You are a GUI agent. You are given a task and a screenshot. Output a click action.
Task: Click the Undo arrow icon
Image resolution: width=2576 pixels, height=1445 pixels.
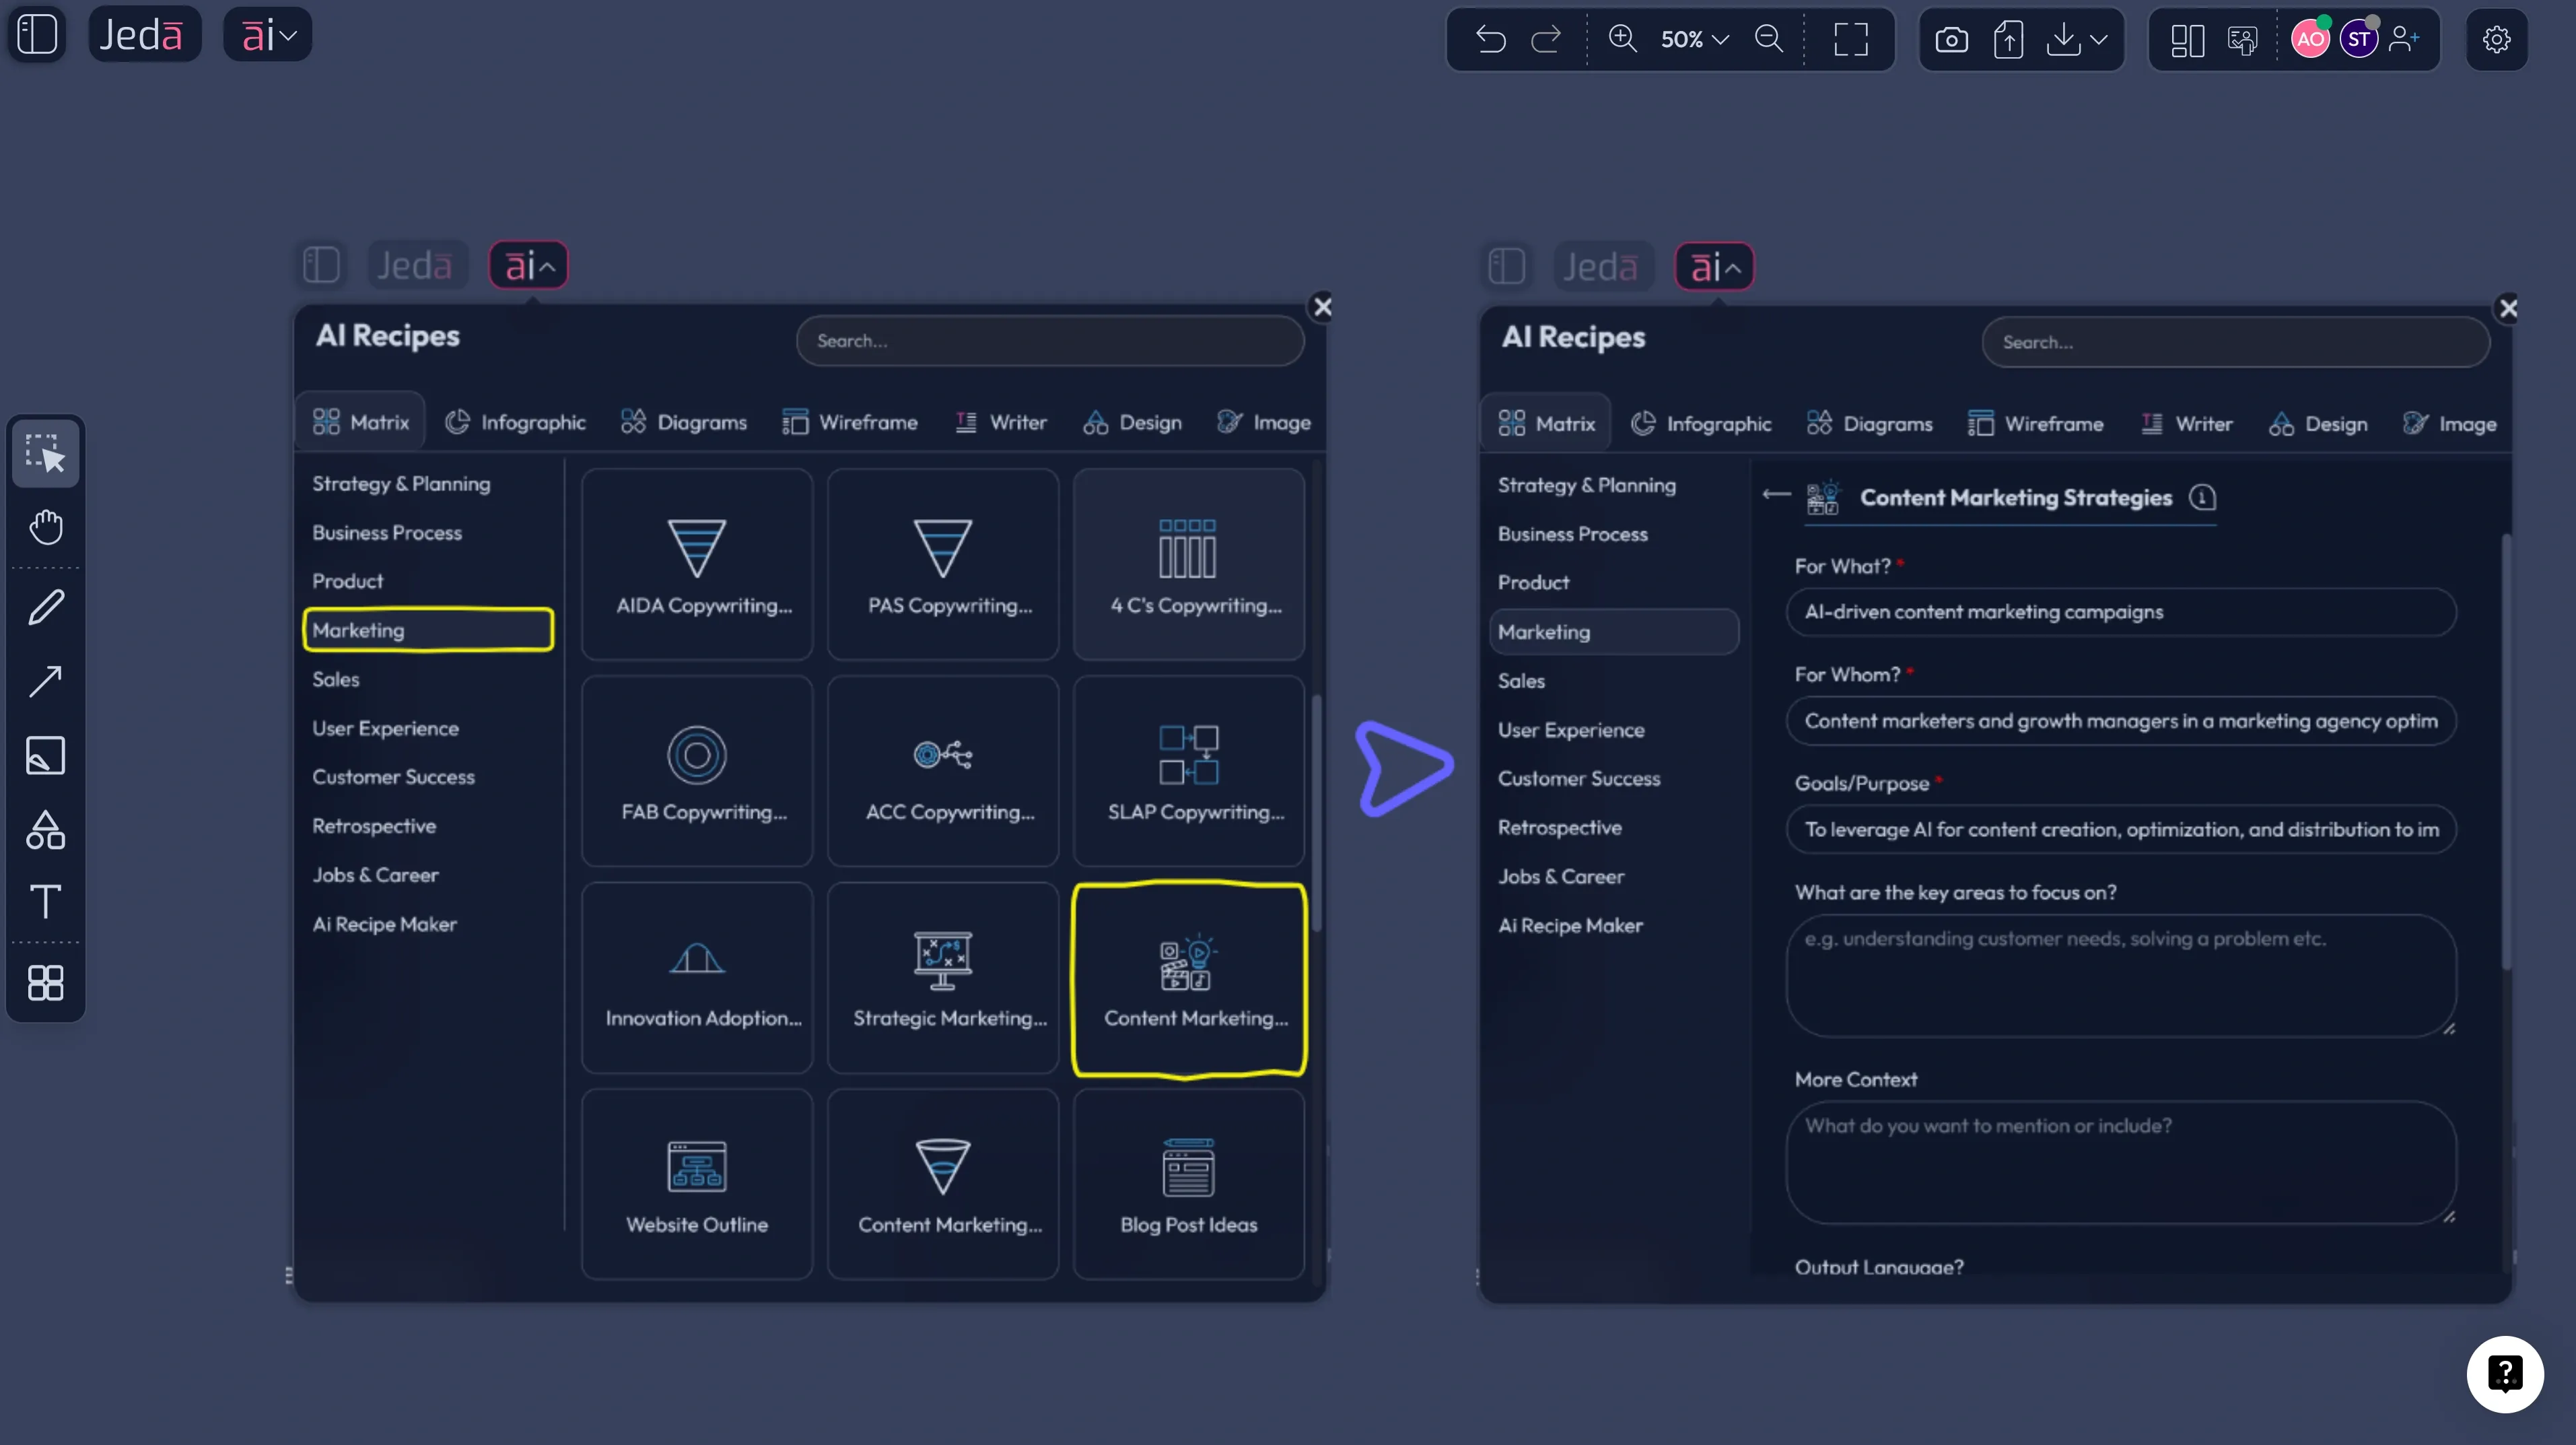(x=1490, y=39)
